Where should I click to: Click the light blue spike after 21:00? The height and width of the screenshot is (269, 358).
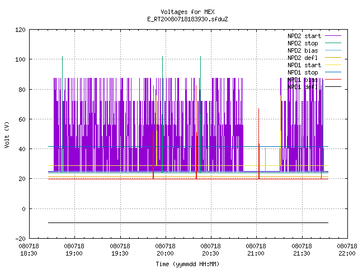(265, 160)
